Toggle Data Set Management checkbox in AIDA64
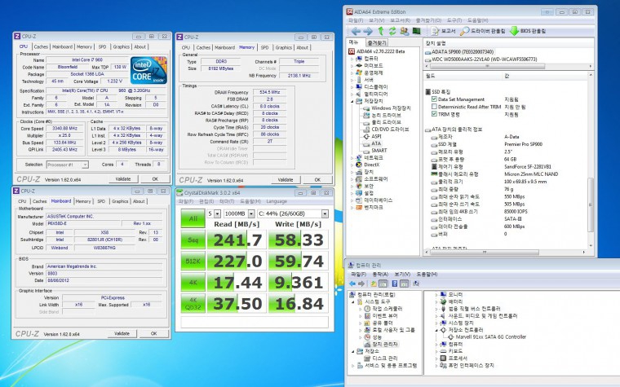620x387 pixels. pos(434,99)
